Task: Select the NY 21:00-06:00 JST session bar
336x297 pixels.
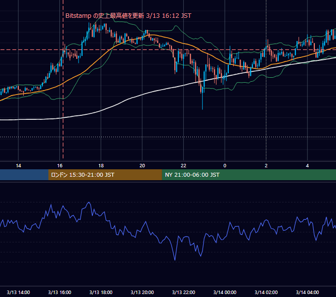Action: click(249, 175)
